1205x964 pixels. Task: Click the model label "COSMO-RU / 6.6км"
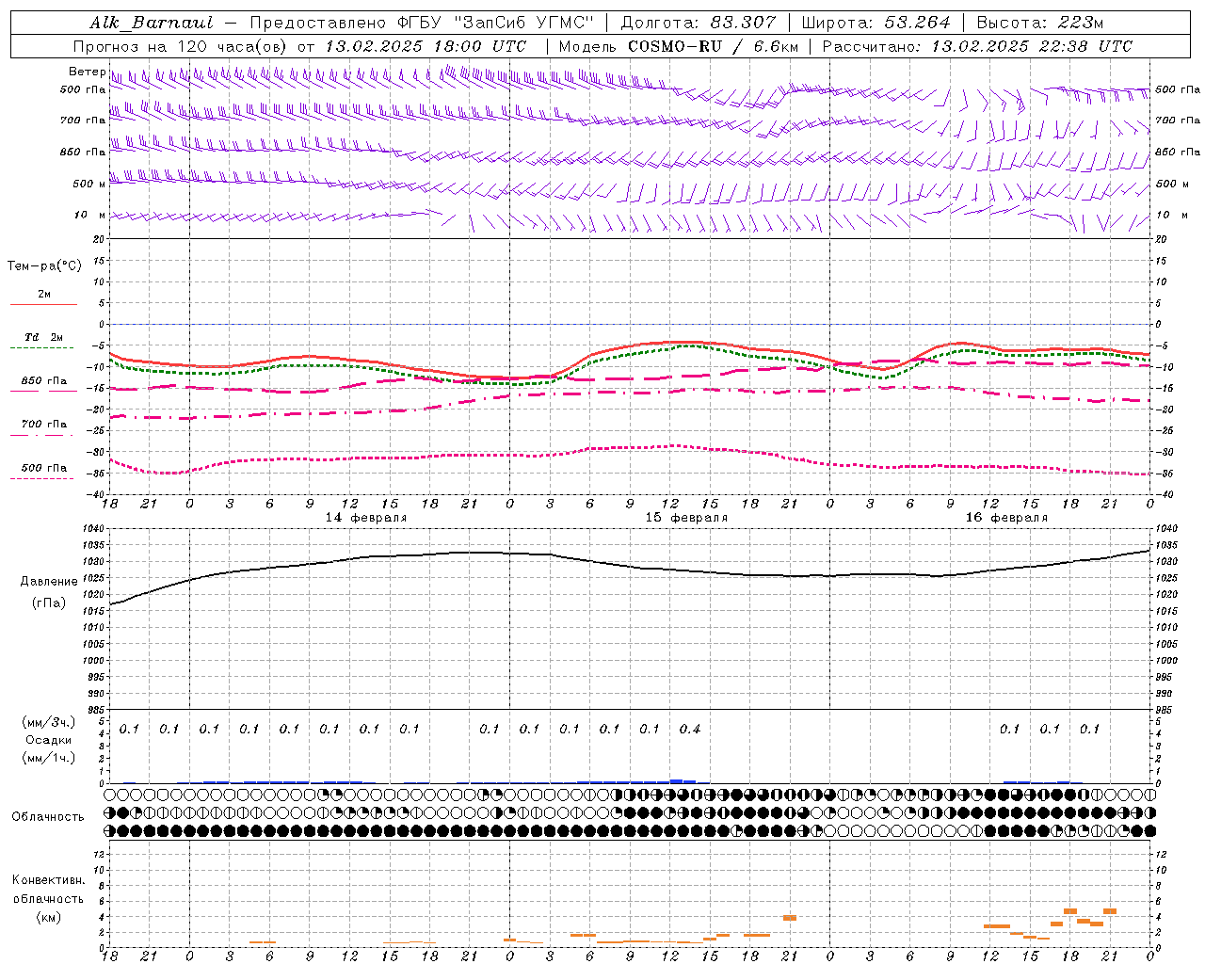tap(713, 46)
